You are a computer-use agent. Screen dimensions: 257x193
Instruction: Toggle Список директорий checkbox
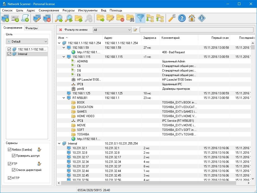pos(13,170)
